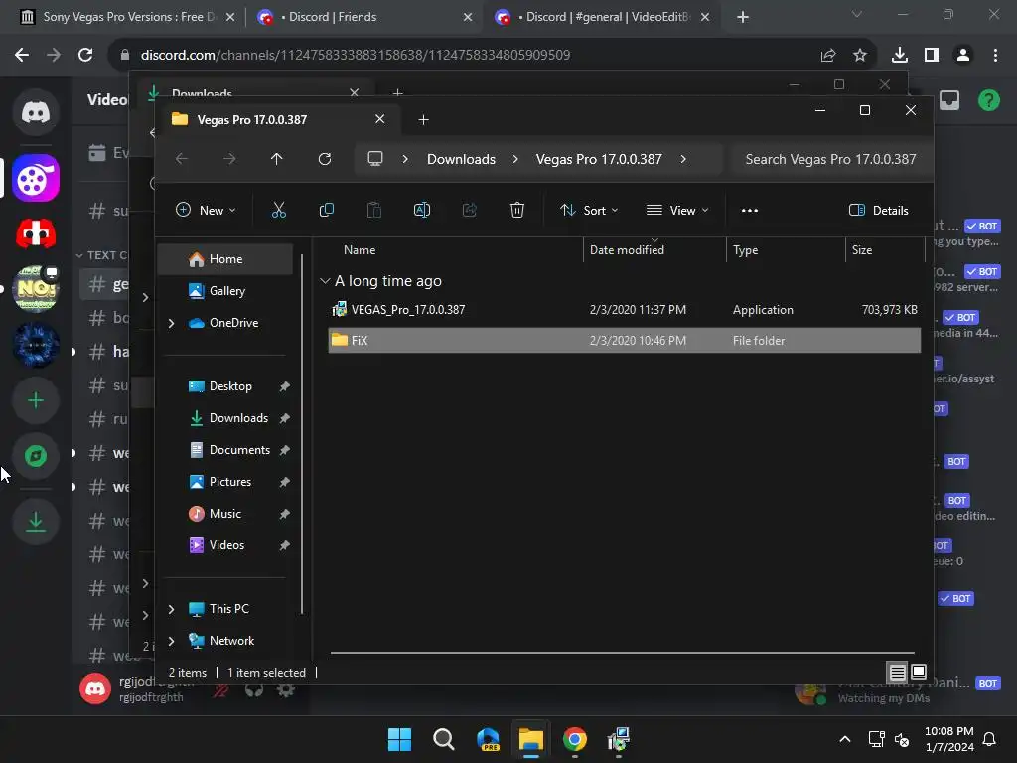Reload the Chrome page
The width and height of the screenshot is (1017, 763).
point(85,55)
